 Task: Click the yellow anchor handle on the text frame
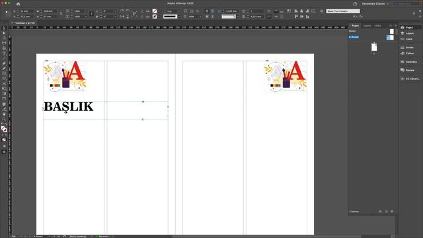click(168, 106)
